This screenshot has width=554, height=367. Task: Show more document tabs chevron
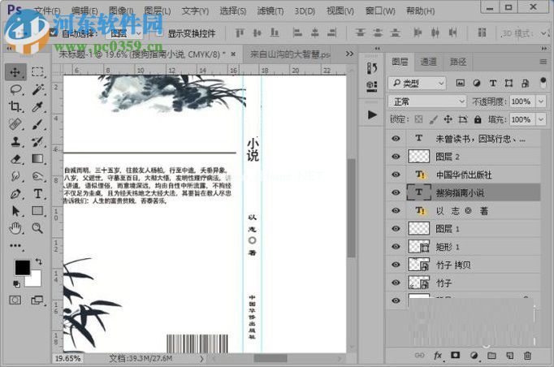coord(349,54)
